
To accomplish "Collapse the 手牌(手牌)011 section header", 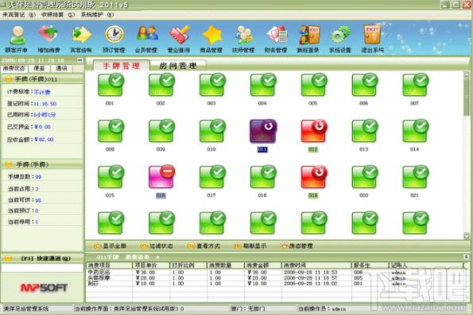I will [42, 79].
